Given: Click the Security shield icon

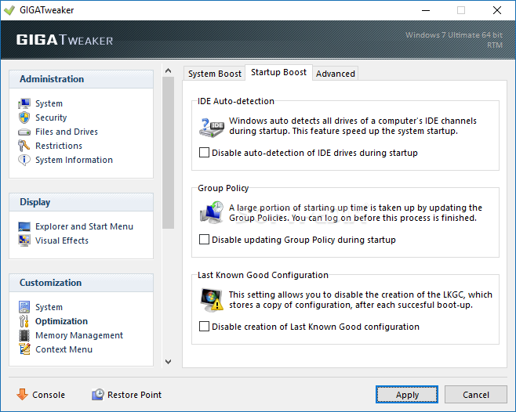Looking at the screenshot, I should (24, 117).
